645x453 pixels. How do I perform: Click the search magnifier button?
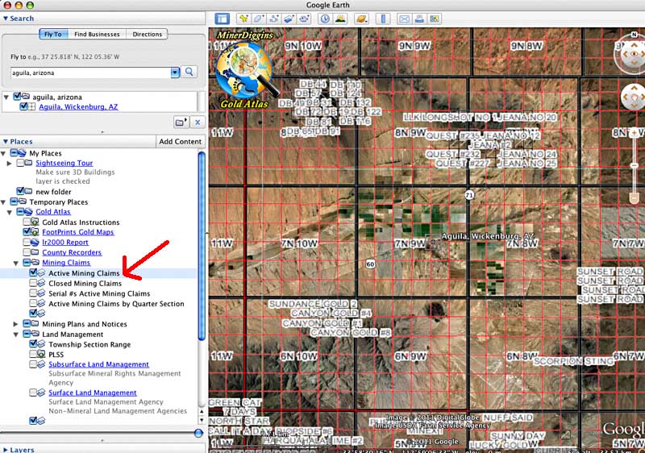(x=189, y=72)
